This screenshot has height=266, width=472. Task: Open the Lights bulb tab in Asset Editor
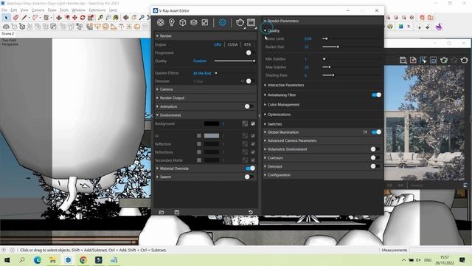(x=172, y=22)
